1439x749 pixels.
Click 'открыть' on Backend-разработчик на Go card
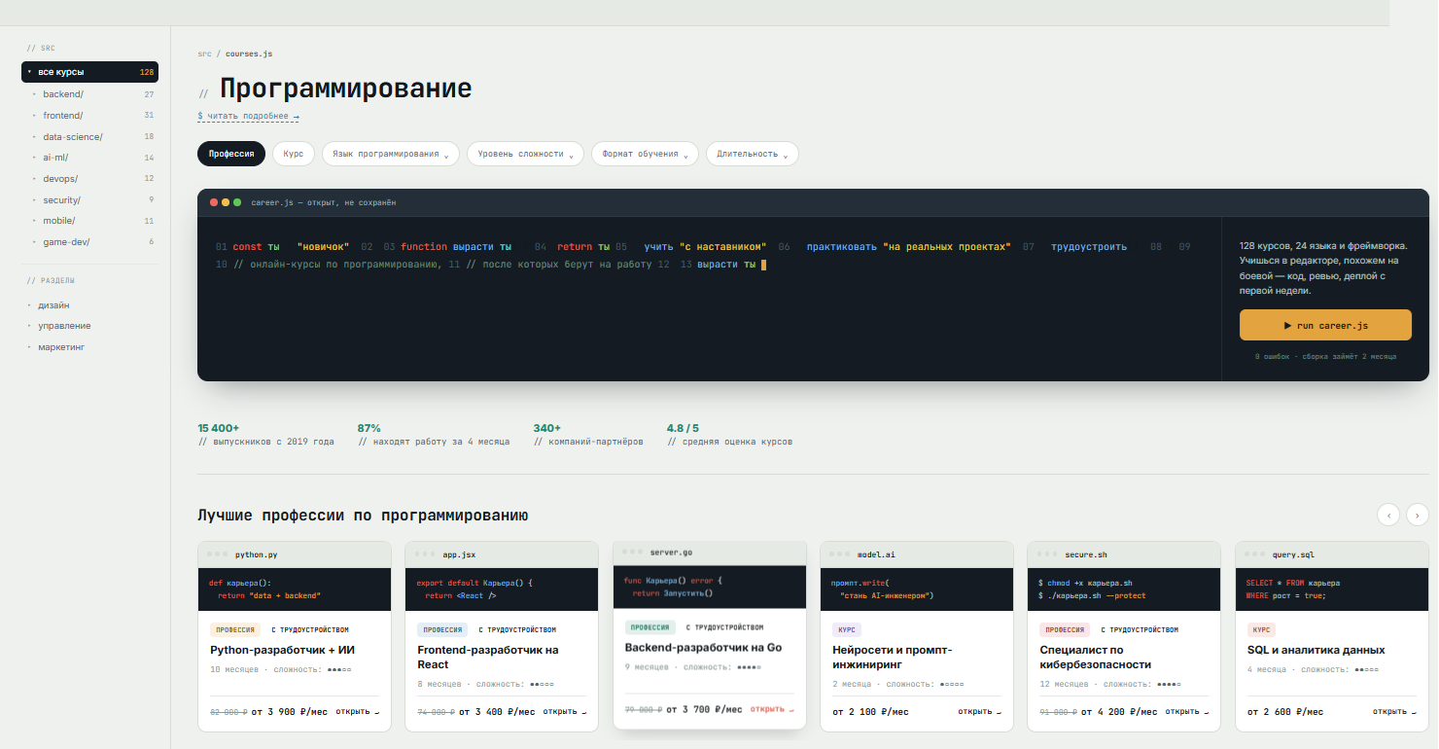coord(772,709)
